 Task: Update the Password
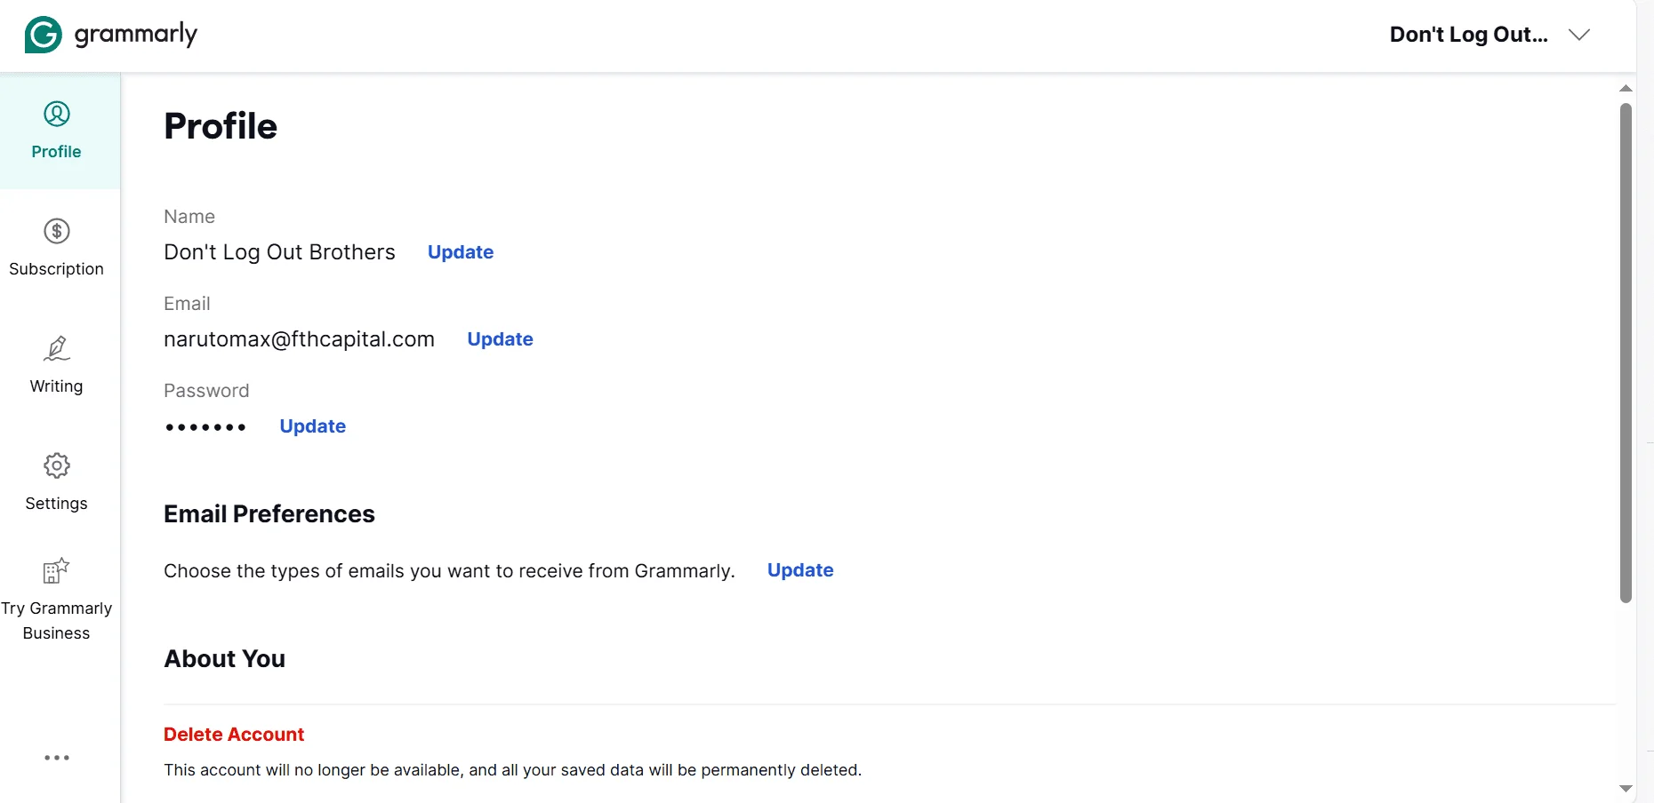point(312,426)
